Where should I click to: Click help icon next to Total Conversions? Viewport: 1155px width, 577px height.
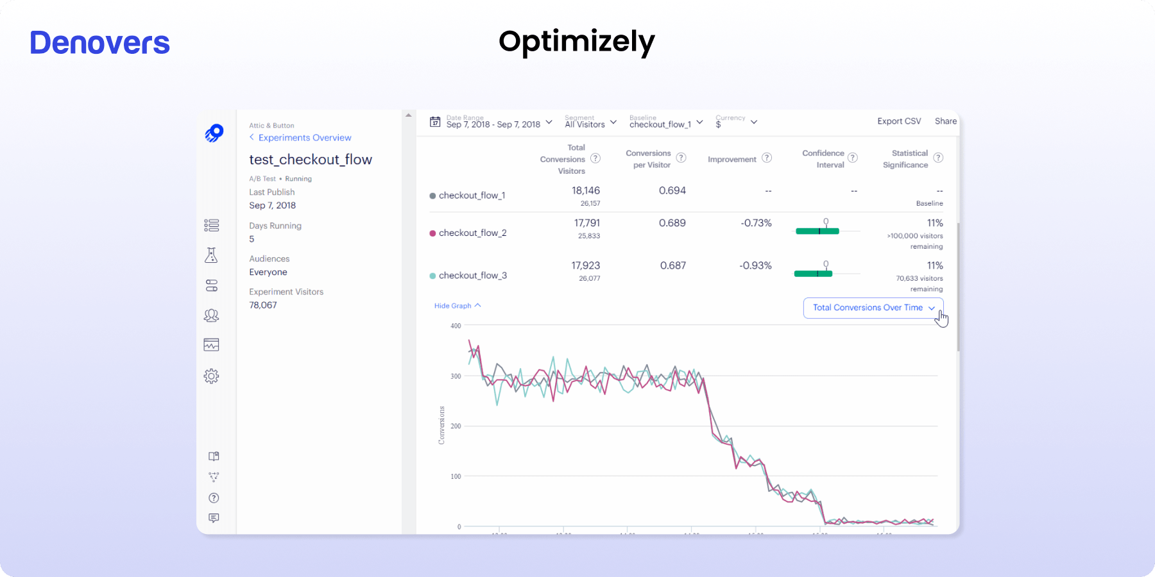595,158
